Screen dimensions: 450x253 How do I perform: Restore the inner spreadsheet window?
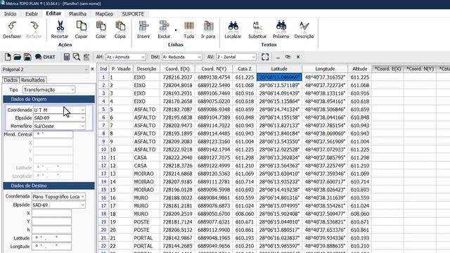click(x=288, y=57)
